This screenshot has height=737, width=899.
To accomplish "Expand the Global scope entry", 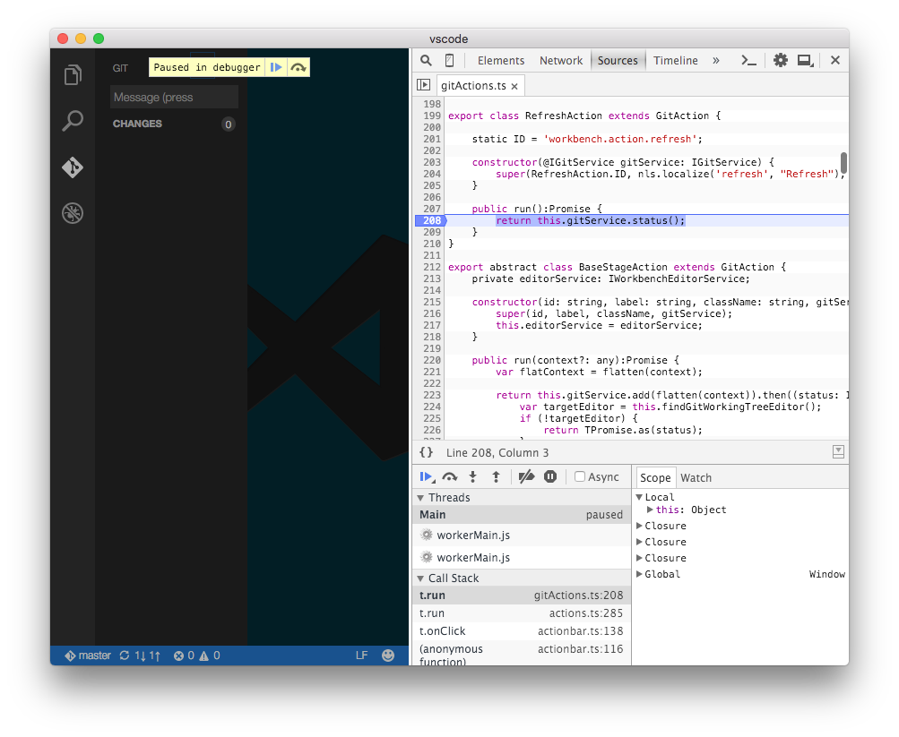I will [x=640, y=574].
